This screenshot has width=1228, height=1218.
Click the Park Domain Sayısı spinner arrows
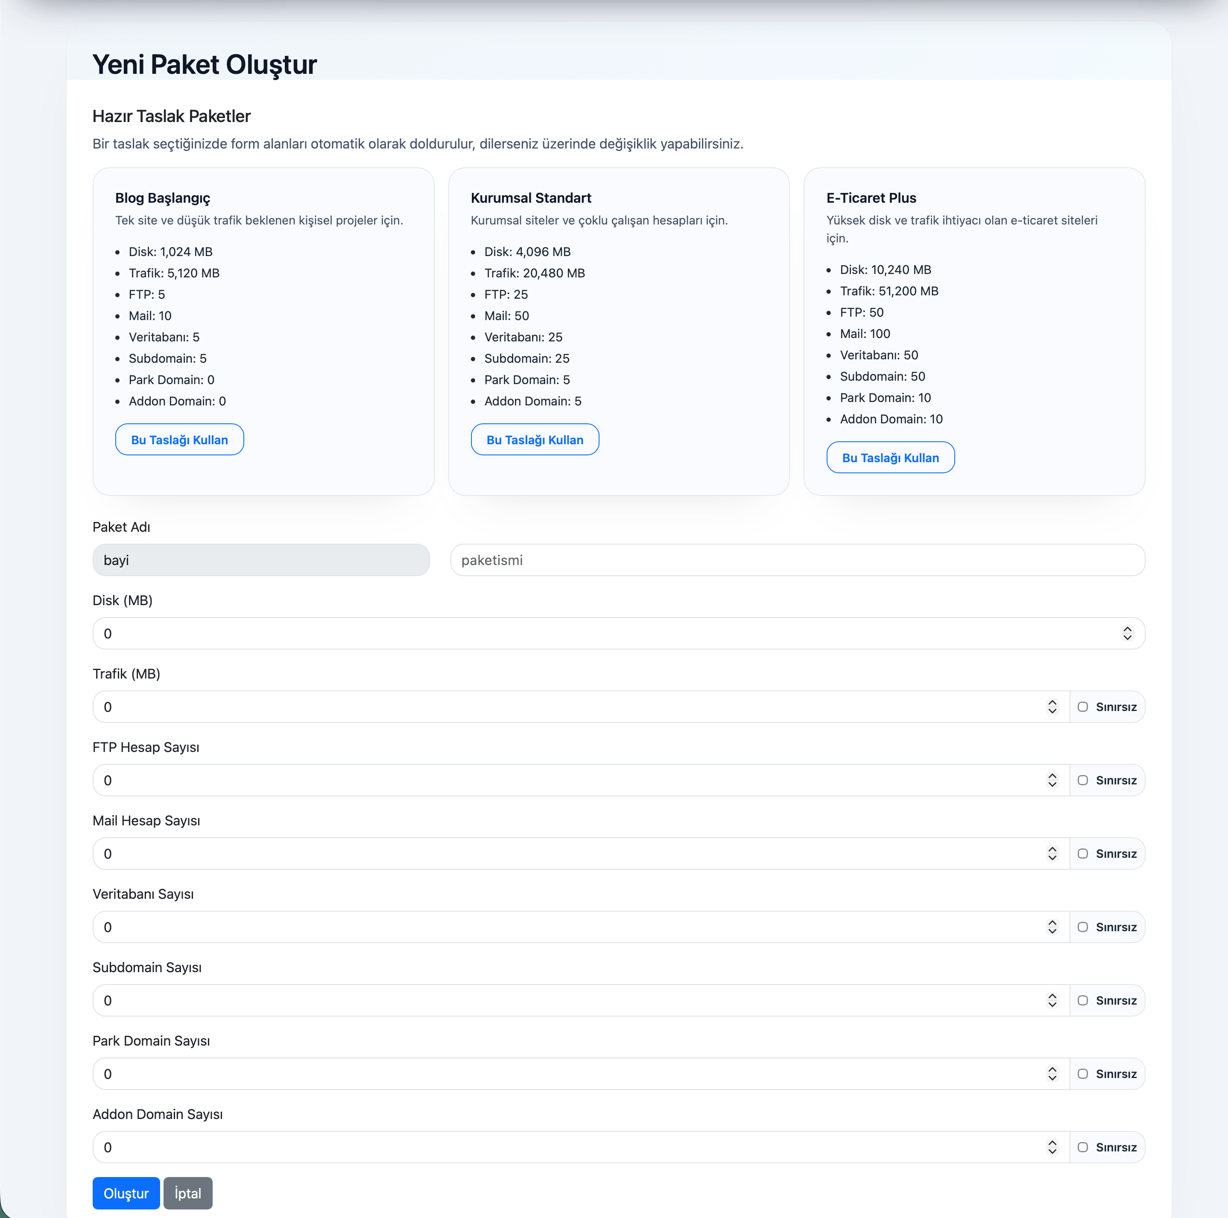(x=1052, y=1074)
